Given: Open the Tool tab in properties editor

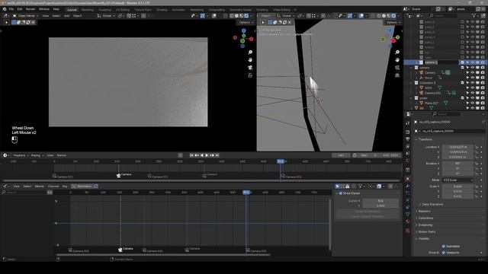Looking at the screenshot, I should 408,123.
